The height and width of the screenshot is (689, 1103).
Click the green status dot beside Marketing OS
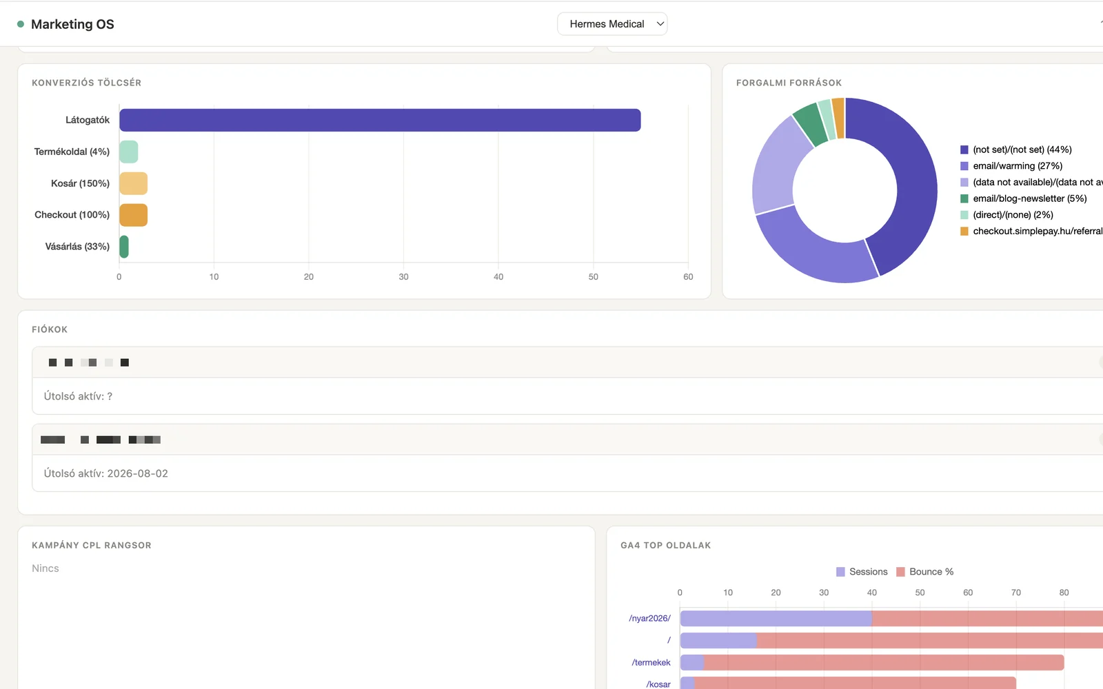click(x=21, y=24)
